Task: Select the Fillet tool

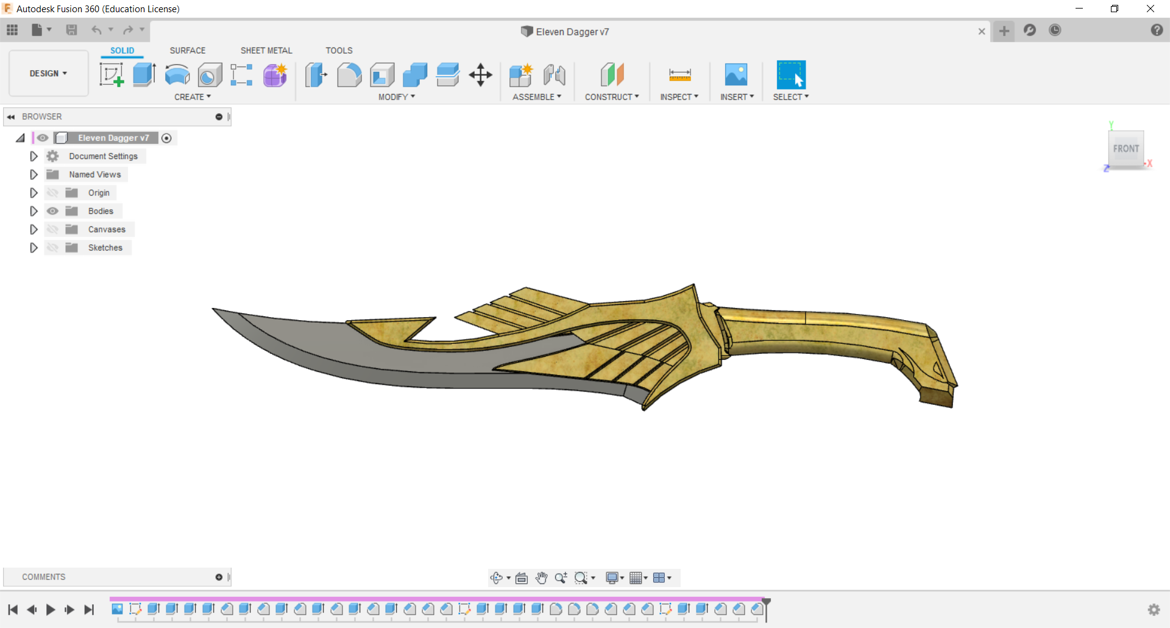Action: [x=349, y=75]
